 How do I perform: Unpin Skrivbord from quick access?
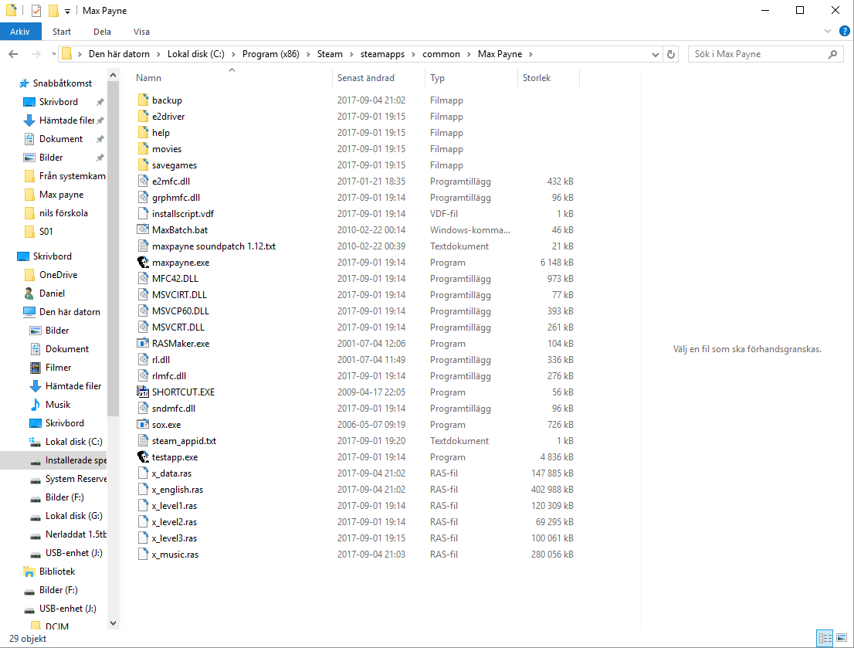tap(100, 102)
